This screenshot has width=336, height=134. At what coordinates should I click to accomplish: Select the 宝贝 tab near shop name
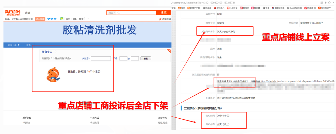68,19
